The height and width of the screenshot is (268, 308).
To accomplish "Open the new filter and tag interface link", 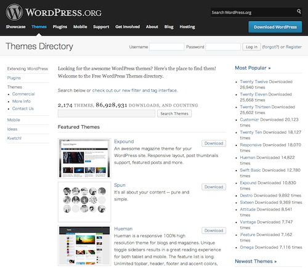I will [x=135, y=91].
